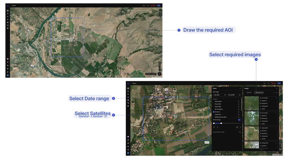
Task: Open start date picker showing 2 Apr 2024
Action: [220, 95]
